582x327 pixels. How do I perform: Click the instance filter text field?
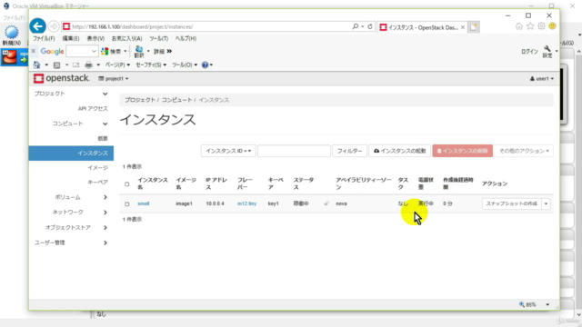[x=294, y=151]
